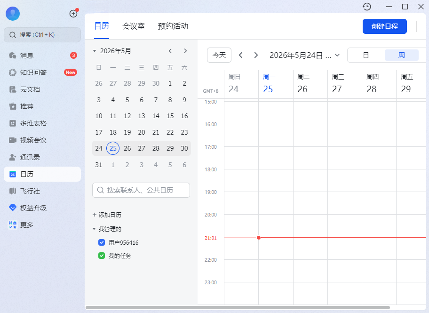Switch to 日 day view toggle
This screenshot has height=313, width=429.
[x=366, y=55]
